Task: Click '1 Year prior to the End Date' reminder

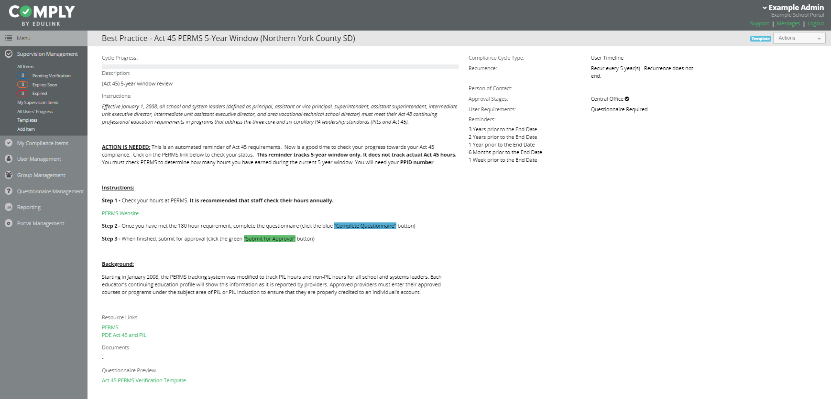Action: point(502,145)
